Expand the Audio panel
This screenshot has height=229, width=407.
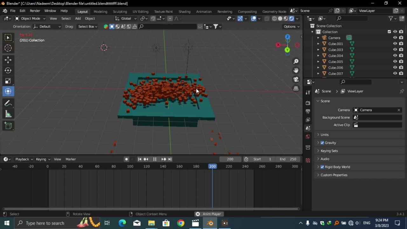tap(324, 159)
